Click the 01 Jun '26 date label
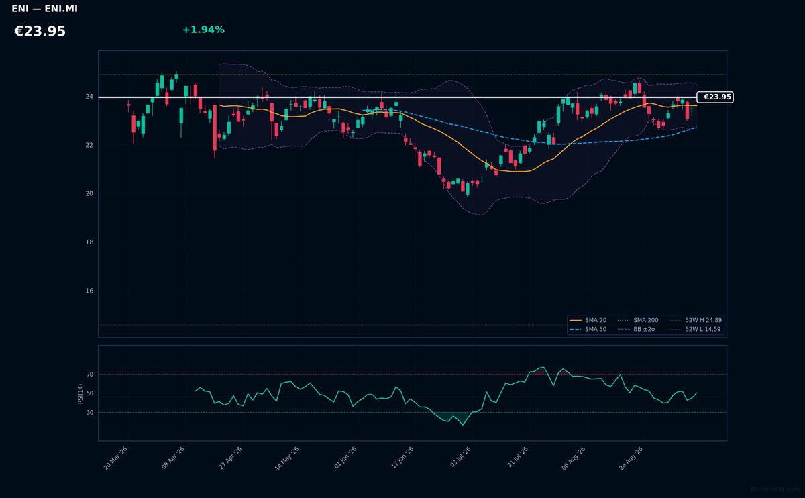 point(345,458)
